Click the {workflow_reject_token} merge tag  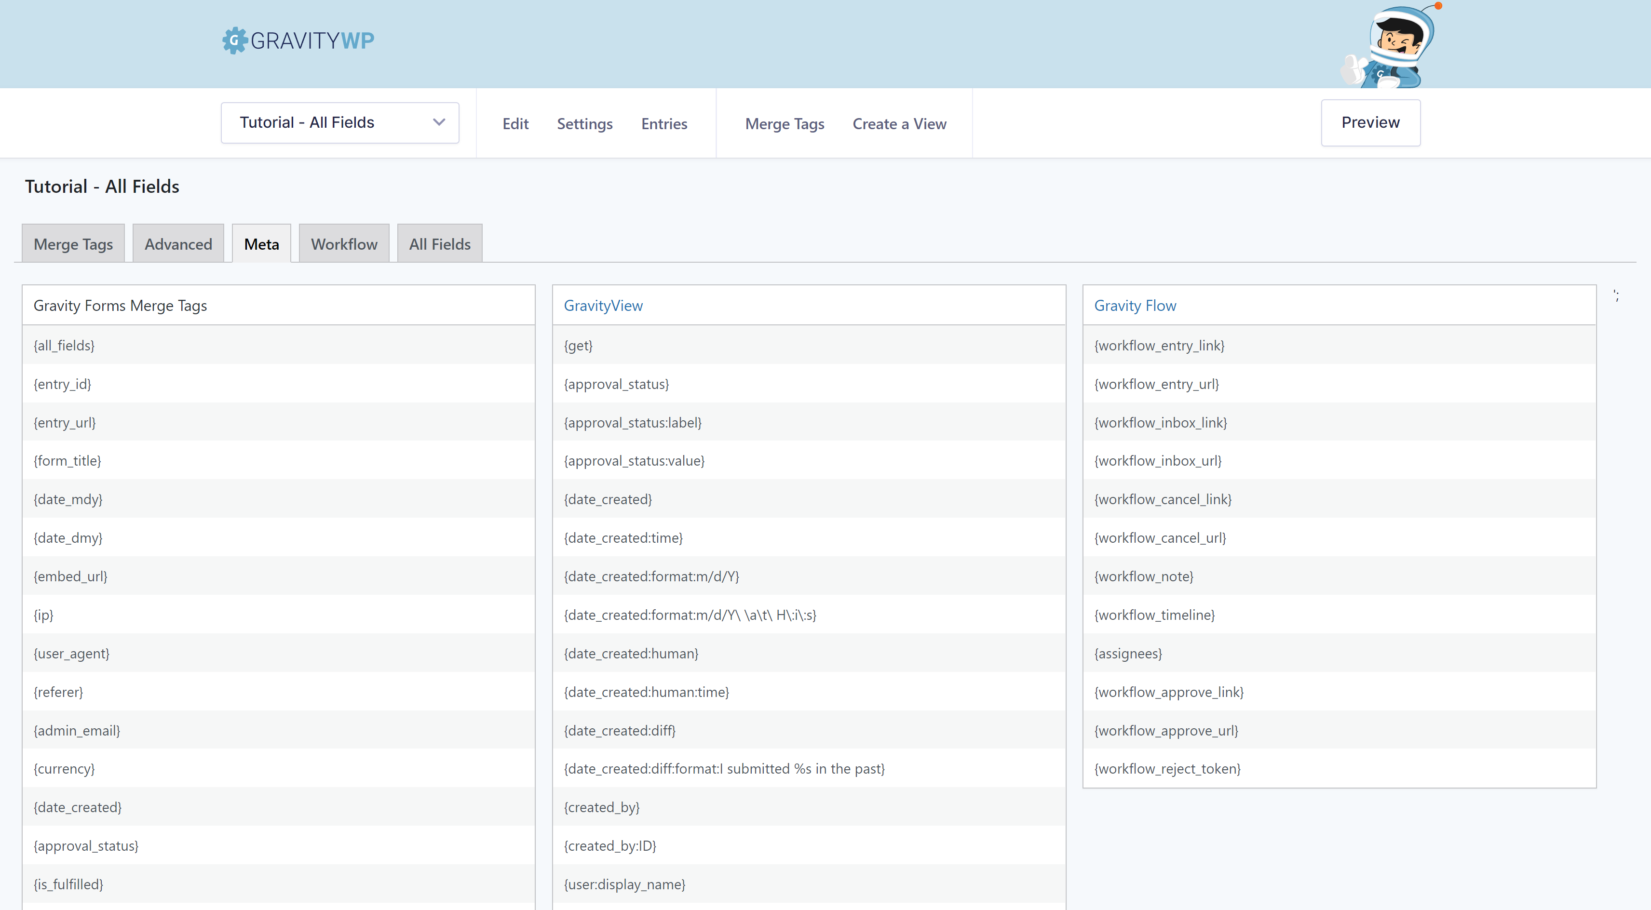1168,768
